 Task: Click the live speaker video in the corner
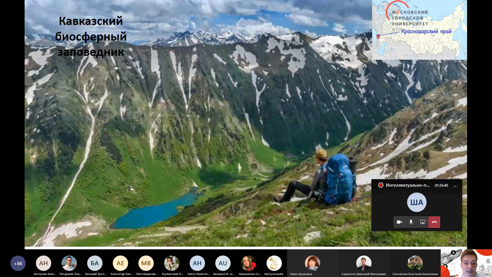point(466,263)
